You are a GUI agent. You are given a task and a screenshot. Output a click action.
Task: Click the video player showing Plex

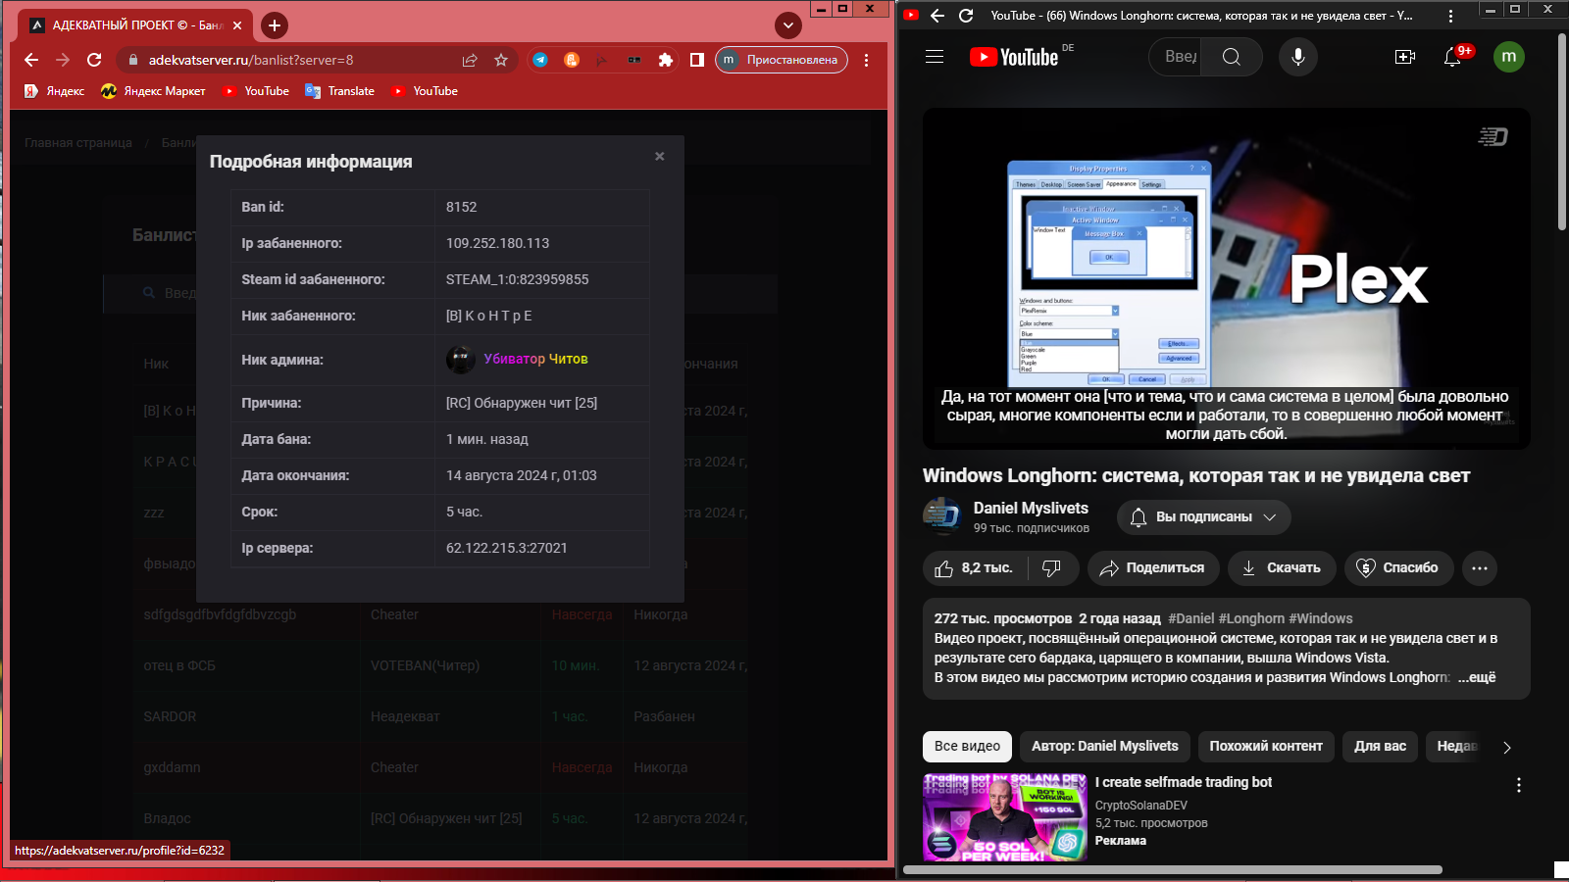(x=1226, y=278)
